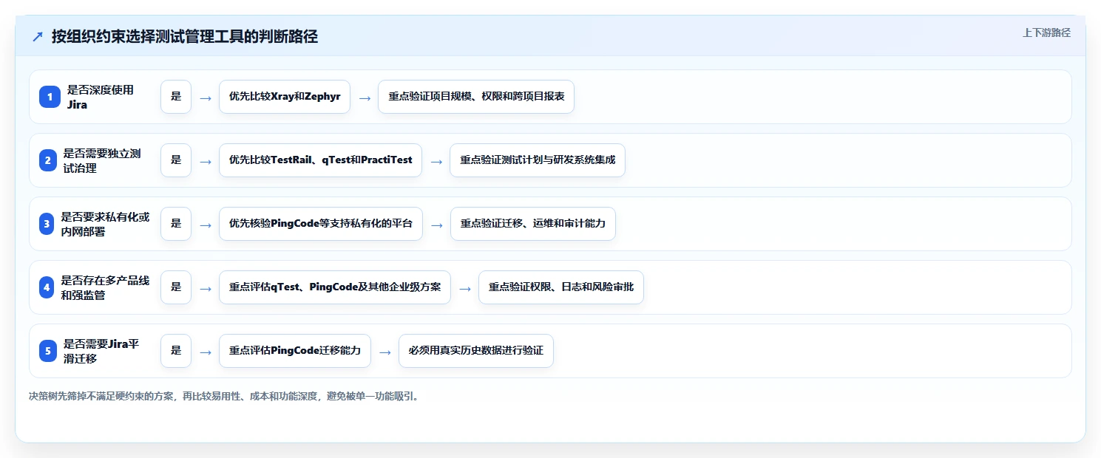1101x458 pixels.
Task: Select the question 是否要求私有化或内网部署
Action: coord(105,224)
